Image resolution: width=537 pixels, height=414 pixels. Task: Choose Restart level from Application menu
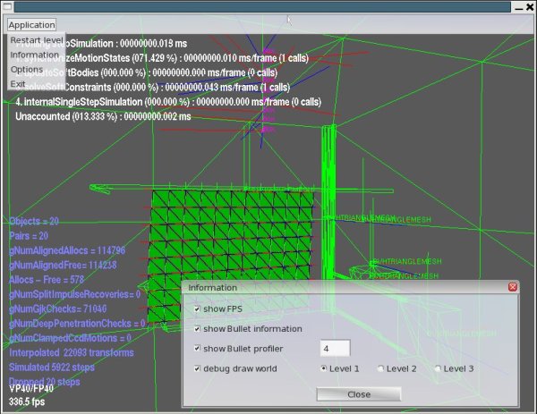point(37,40)
